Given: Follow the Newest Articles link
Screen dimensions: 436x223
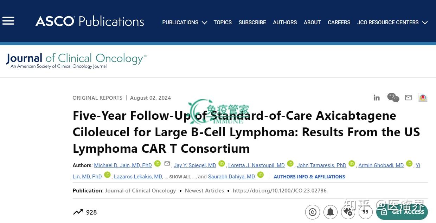Looking at the screenshot, I should (204, 191).
